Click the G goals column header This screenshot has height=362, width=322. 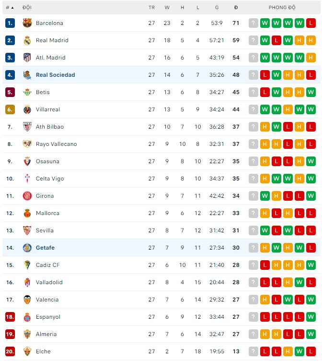pyautogui.click(x=217, y=8)
